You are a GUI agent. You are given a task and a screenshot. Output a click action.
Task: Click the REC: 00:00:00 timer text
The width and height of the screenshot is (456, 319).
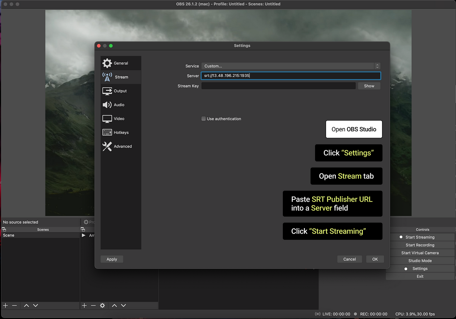coord(374,314)
